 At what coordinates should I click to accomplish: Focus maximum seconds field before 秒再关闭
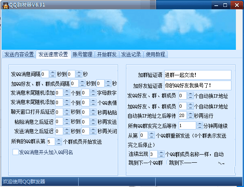(86, 131)
